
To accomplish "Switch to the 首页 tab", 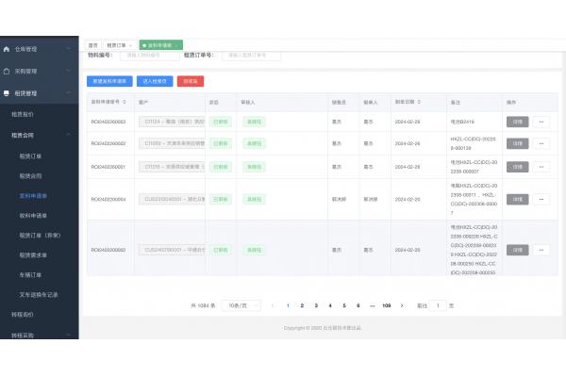I will (93, 44).
